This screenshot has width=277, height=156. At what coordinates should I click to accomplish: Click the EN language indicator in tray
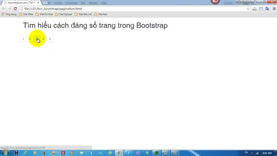point(246,153)
